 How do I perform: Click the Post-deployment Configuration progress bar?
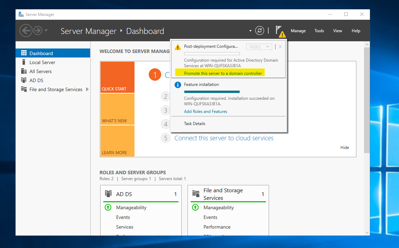point(212,54)
